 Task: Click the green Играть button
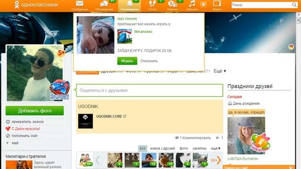[127, 61]
